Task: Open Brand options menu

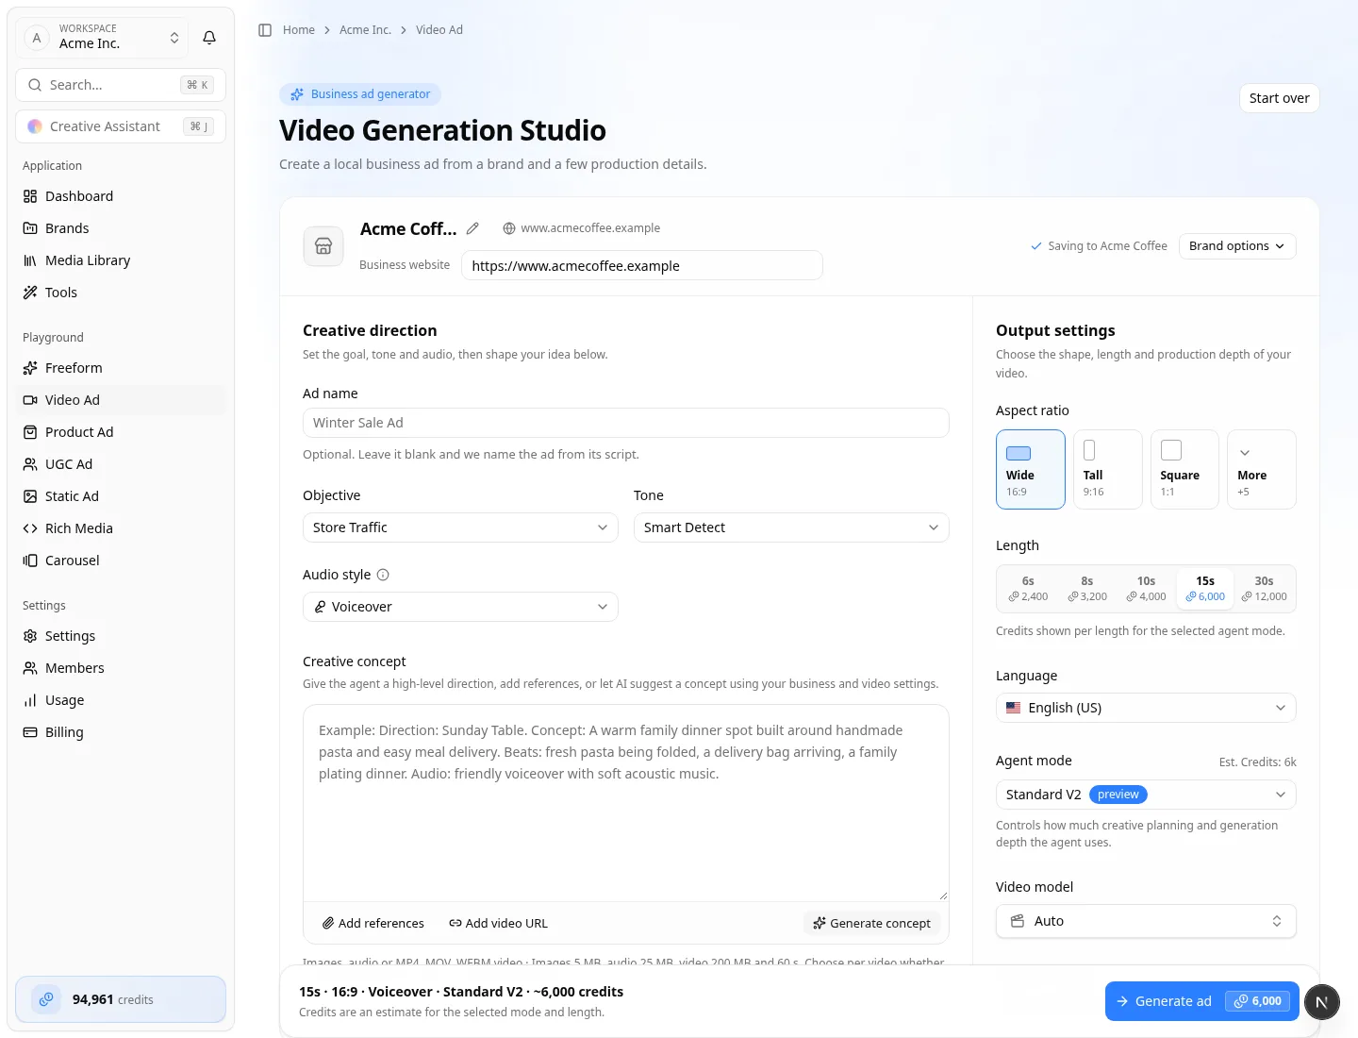Action: [x=1237, y=246]
